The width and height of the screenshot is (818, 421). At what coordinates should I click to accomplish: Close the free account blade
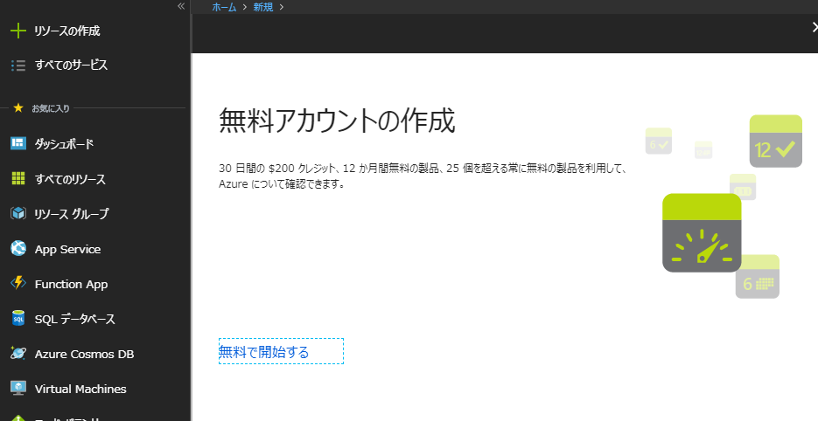tap(814, 28)
